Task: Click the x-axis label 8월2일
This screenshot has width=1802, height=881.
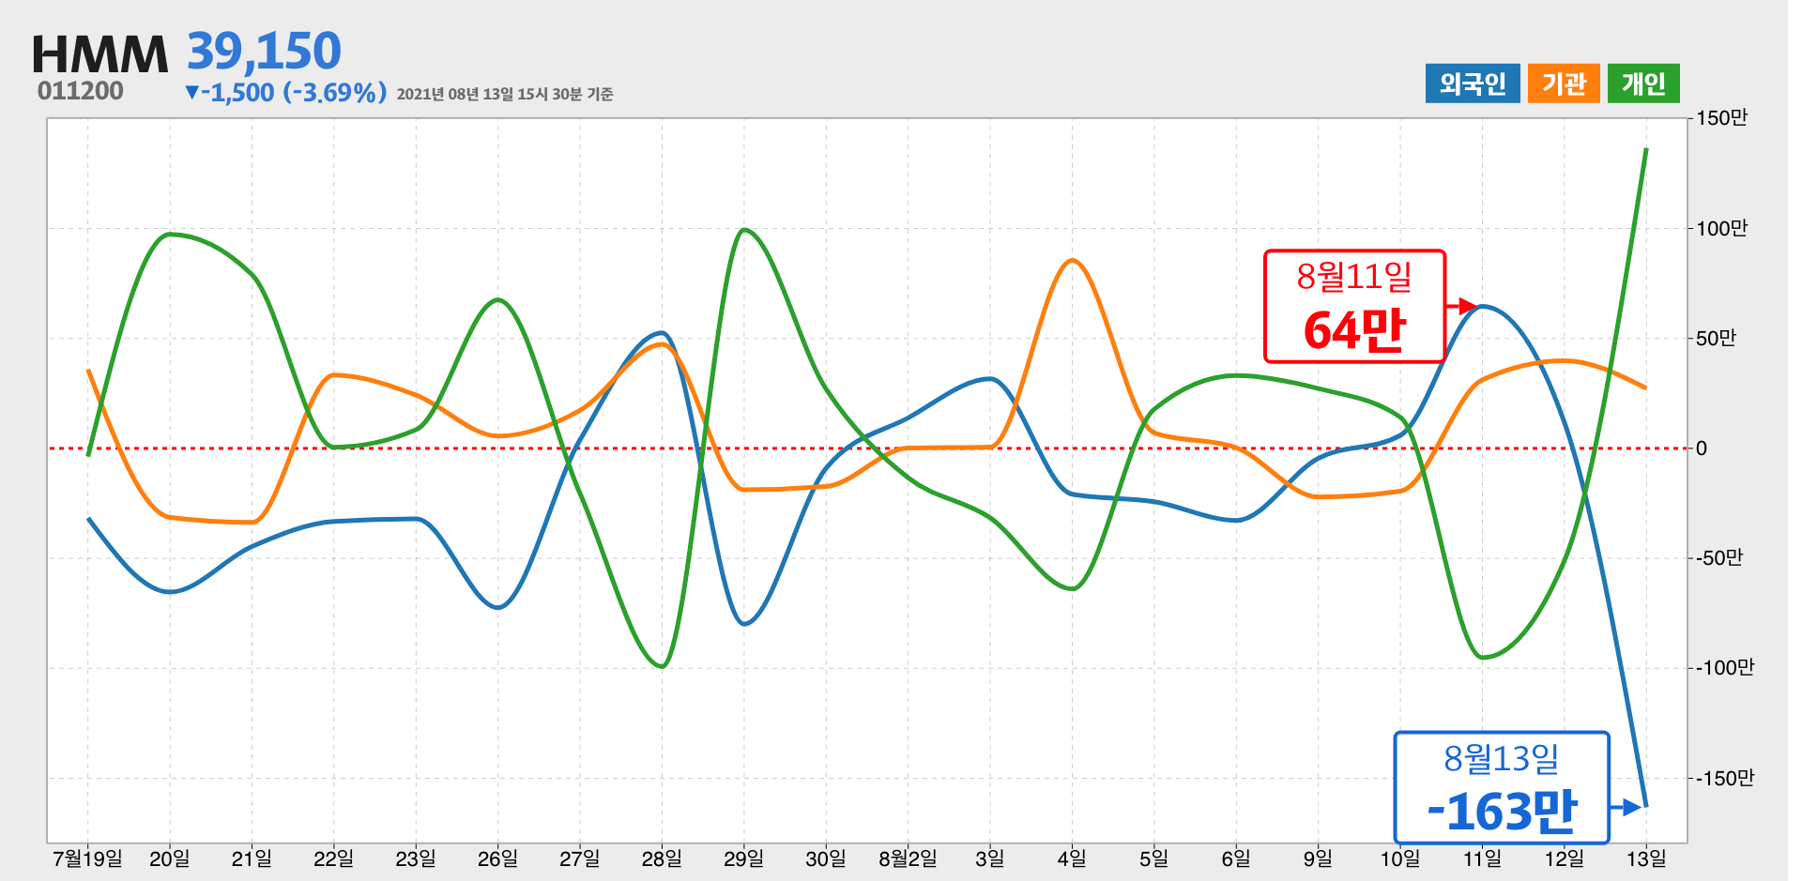Action: click(x=908, y=858)
